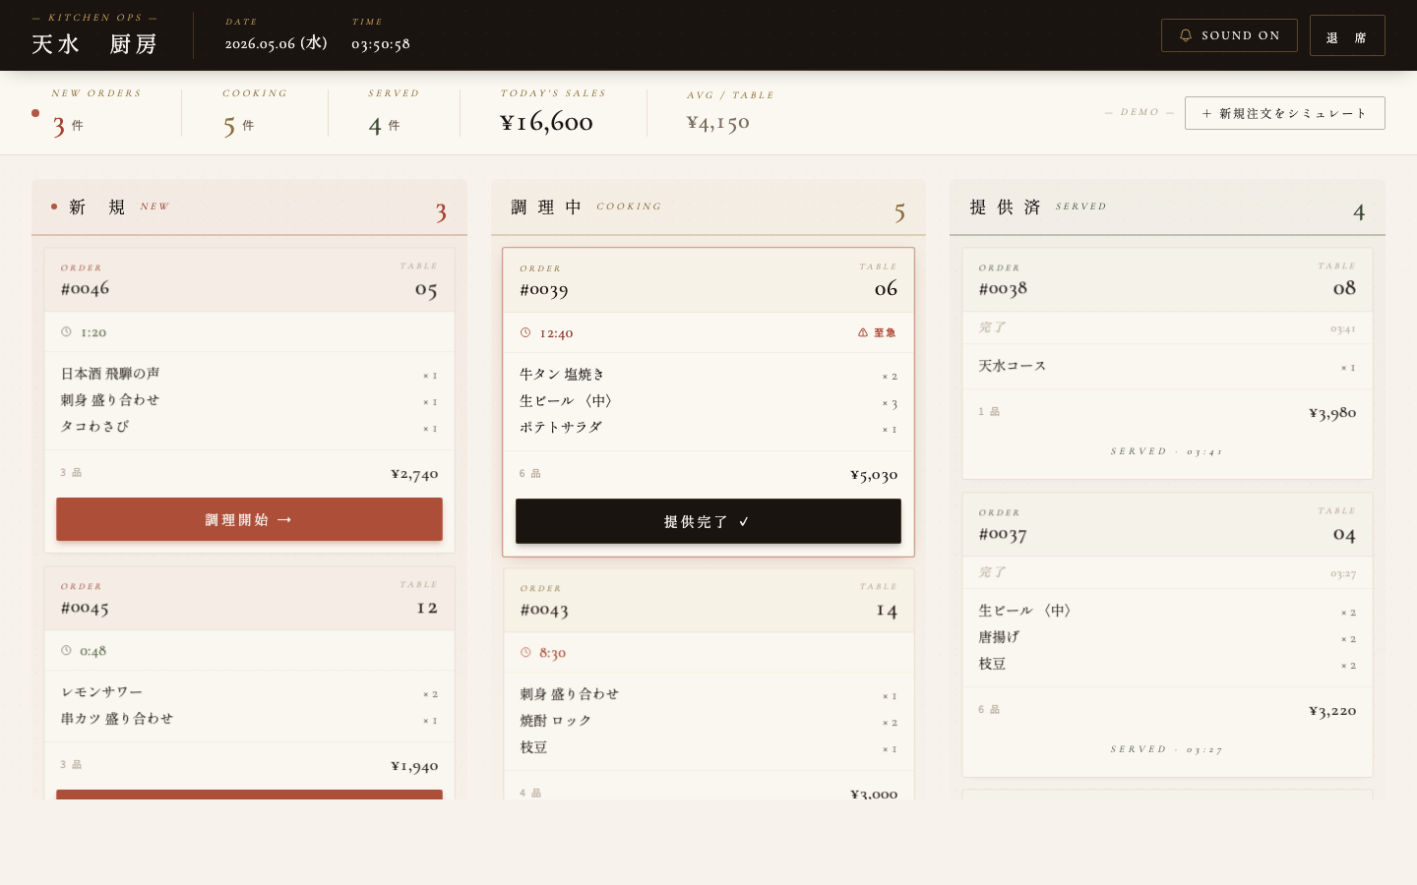Click item レモンサワー
The image size is (1417, 885).
pyautogui.click(x=101, y=692)
